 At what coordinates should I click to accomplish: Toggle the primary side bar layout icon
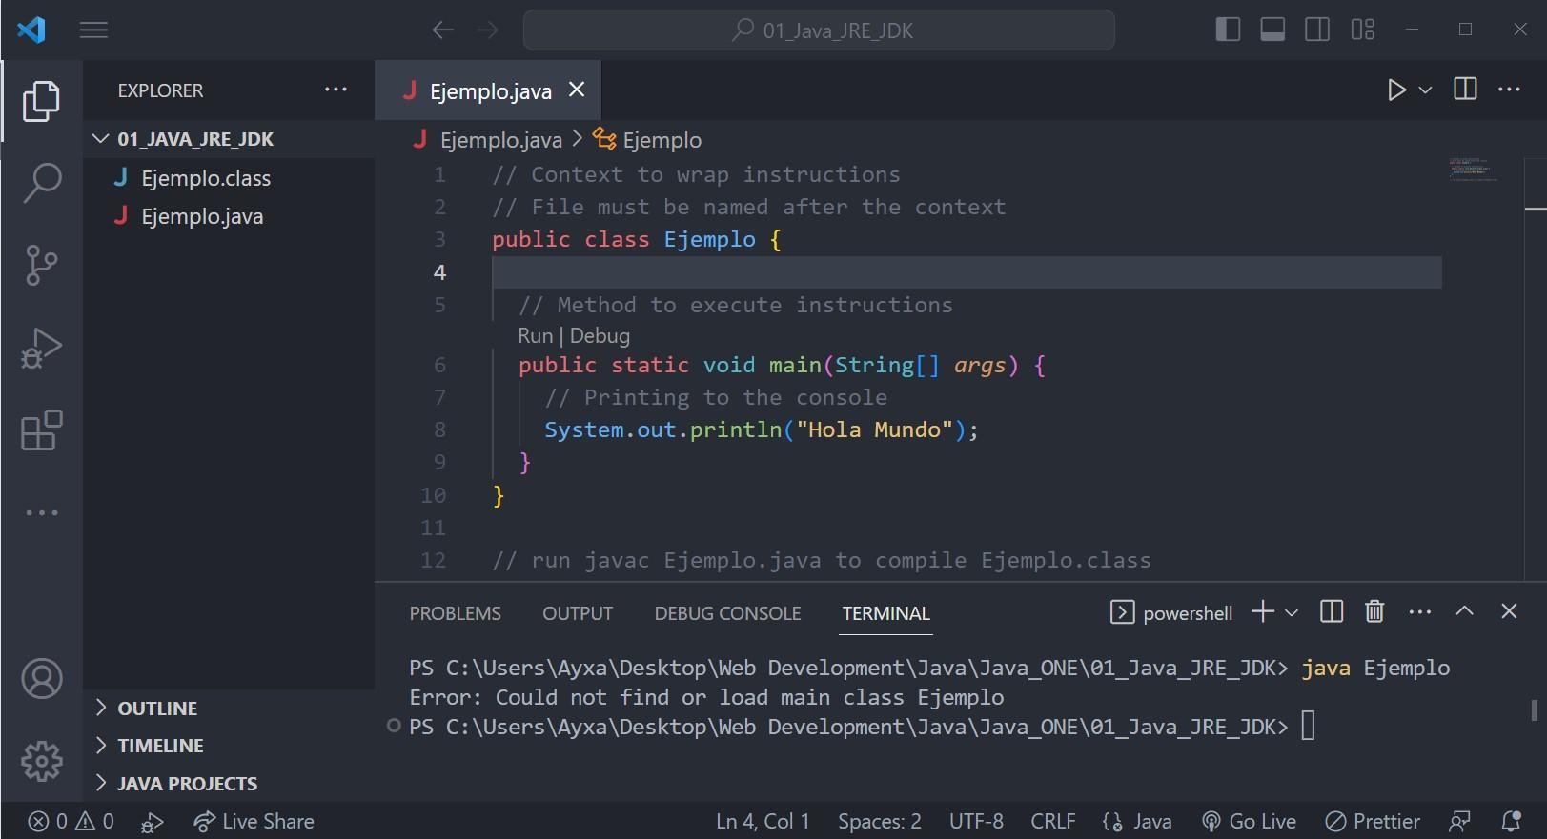coord(1228,30)
